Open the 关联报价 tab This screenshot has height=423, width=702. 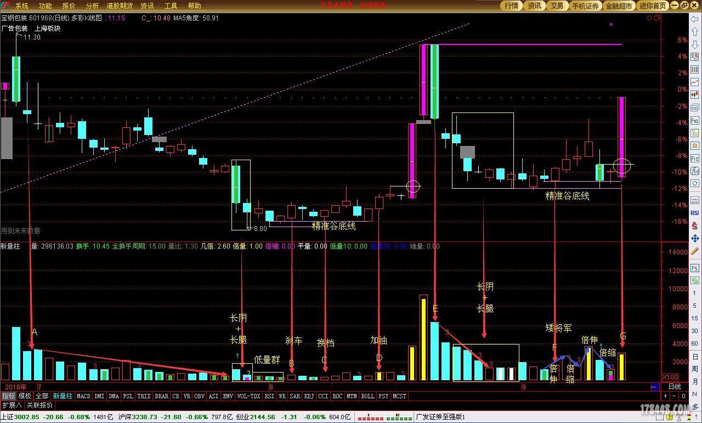(x=39, y=405)
